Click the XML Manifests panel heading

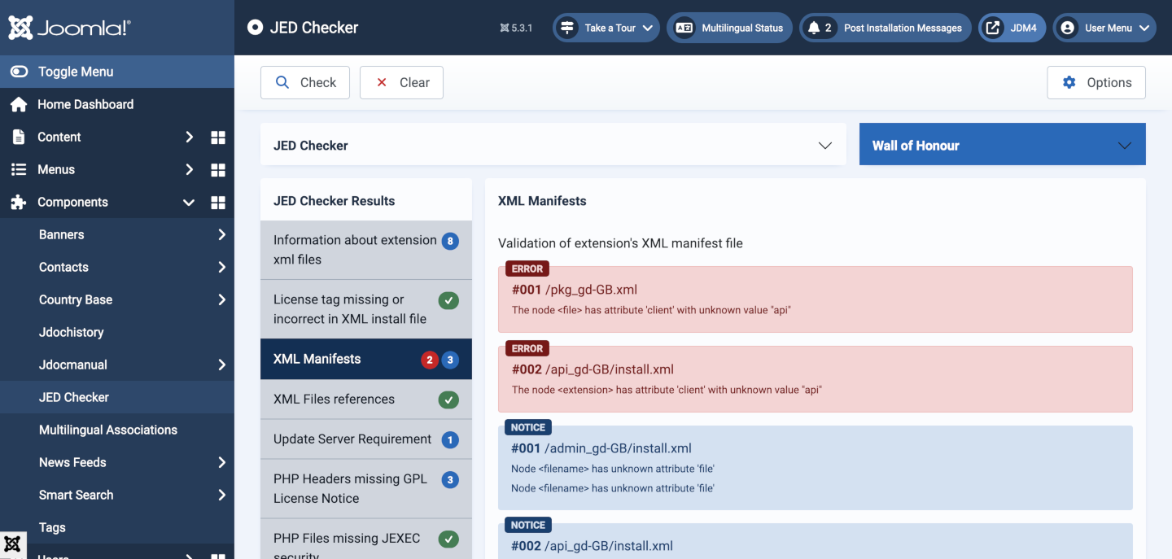[x=542, y=200]
